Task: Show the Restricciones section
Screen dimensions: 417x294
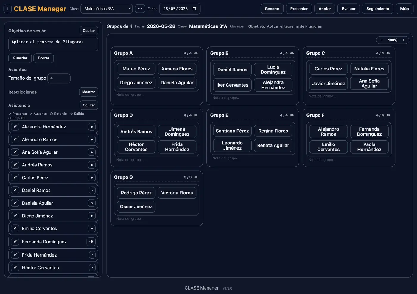Action: pyautogui.click(x=88, y=92)
